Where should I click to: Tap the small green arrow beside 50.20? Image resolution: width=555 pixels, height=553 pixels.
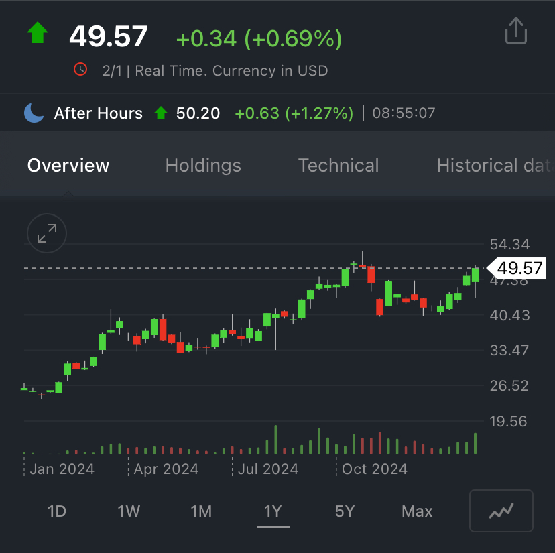tap(161, 113)
